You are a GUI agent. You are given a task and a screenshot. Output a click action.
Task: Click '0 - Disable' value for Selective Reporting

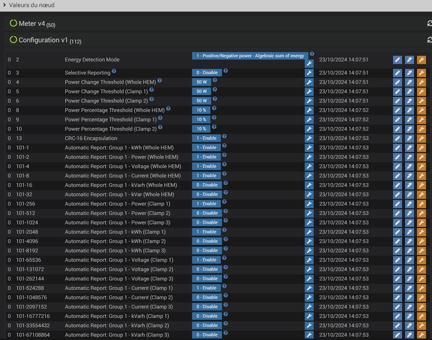coord(207,73)
